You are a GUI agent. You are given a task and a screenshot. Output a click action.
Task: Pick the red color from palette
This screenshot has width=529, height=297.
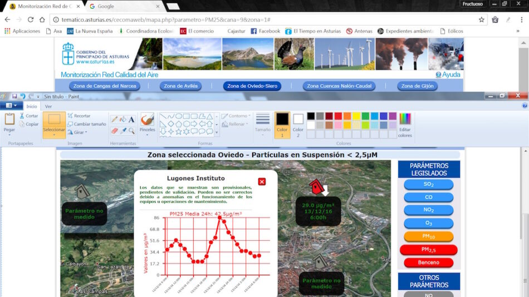tap(337, 116)
